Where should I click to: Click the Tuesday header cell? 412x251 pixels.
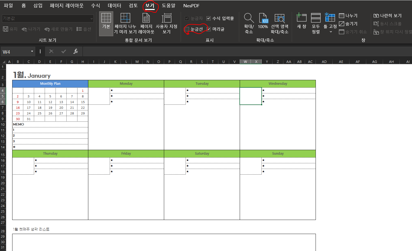click(x=202, y=84)
